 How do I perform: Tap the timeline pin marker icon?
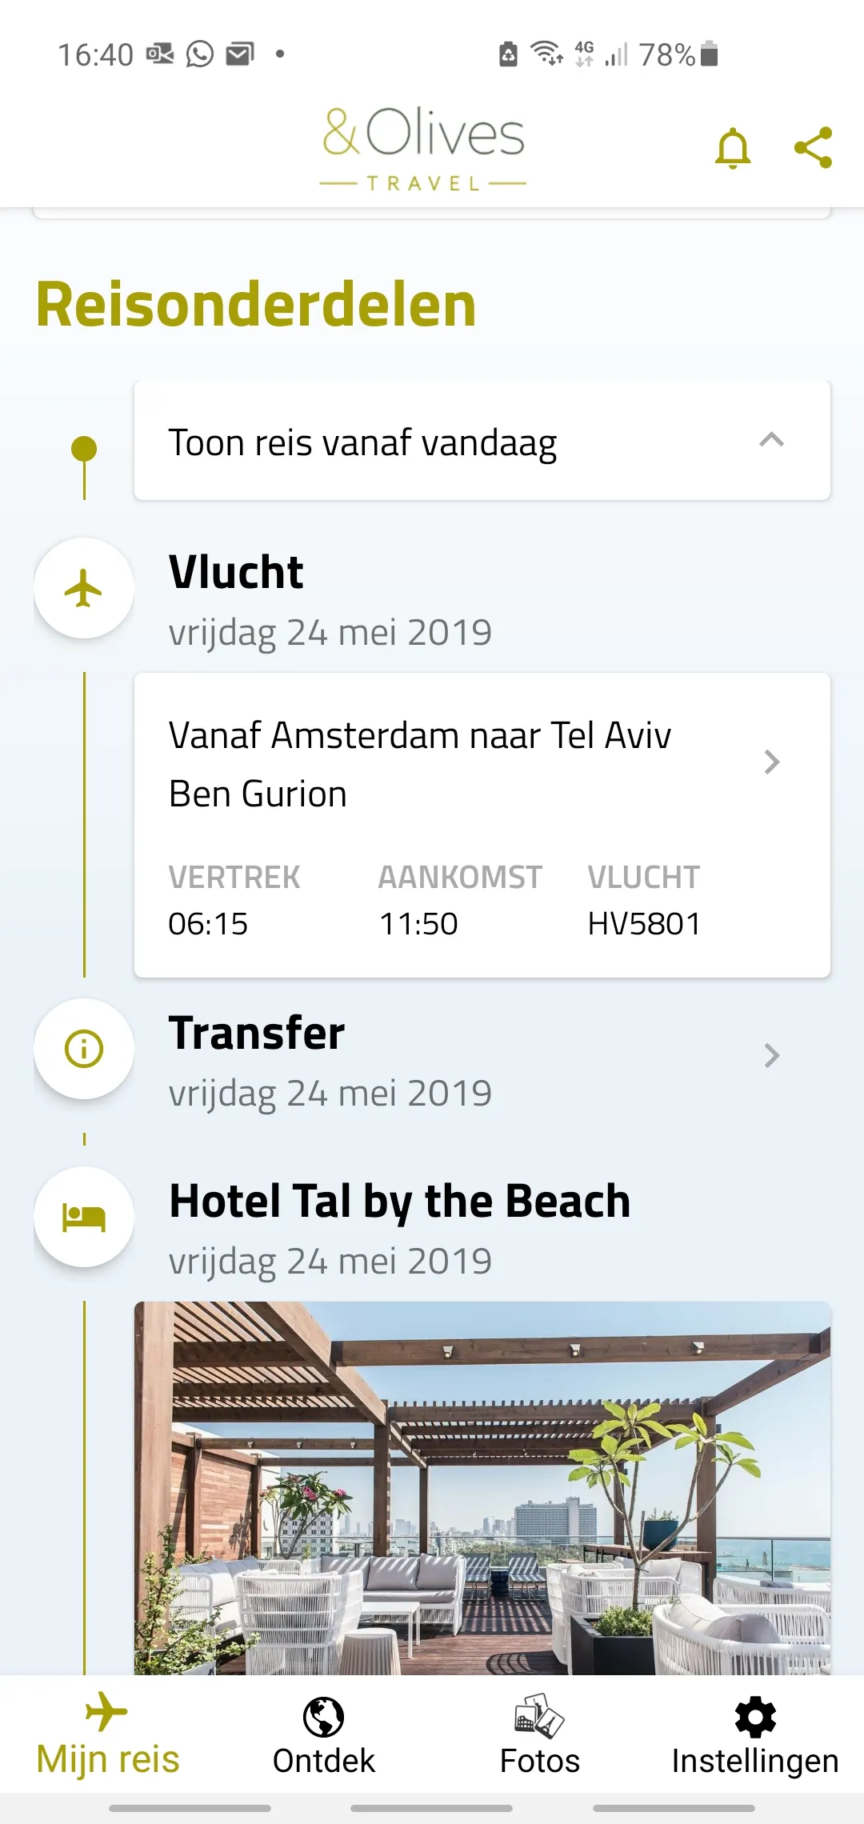pyautogui.click(x=84, y=450)
